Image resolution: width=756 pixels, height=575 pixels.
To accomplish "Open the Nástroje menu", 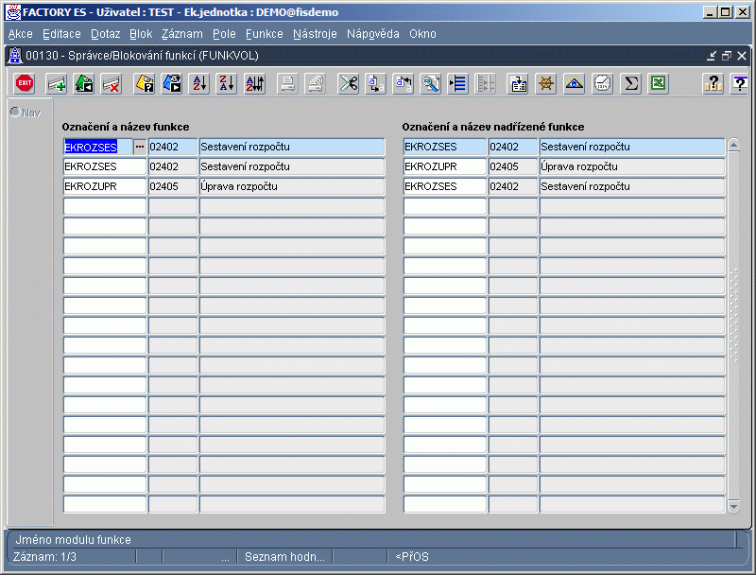I will [x=315, y=34].
